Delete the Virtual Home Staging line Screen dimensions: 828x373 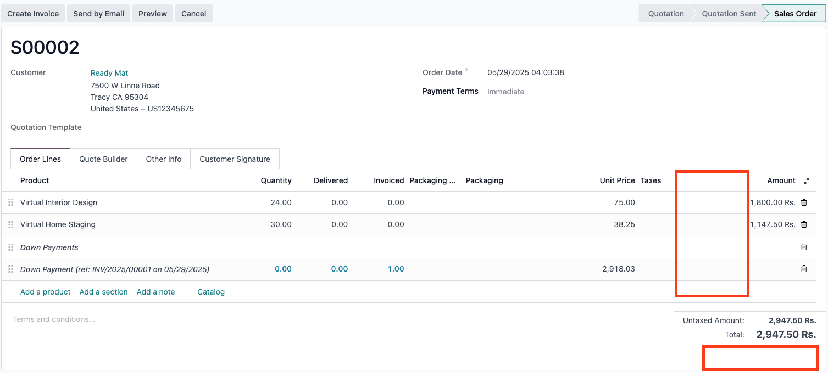click(x=804, y=224)
